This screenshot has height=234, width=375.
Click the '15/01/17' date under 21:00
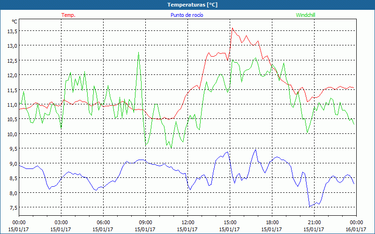pyautogui.click(x=314, y=229)
